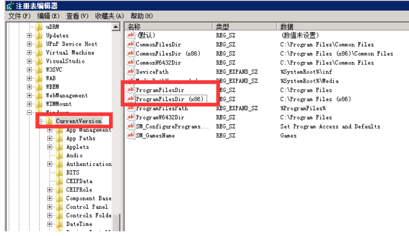Click the ProgramW6432Dir value icon
The width and height of the screenshot is (409, 236).
[131, 117]
